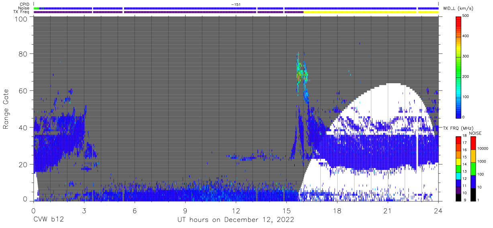Click the 300 tick on the width colorbar
The image size is (493, 228).
coord(465,56)
